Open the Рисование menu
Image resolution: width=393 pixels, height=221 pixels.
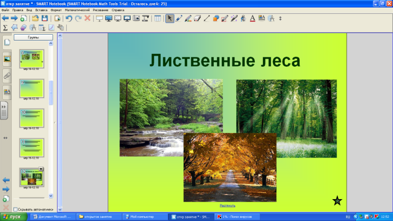tap(100, 10)
